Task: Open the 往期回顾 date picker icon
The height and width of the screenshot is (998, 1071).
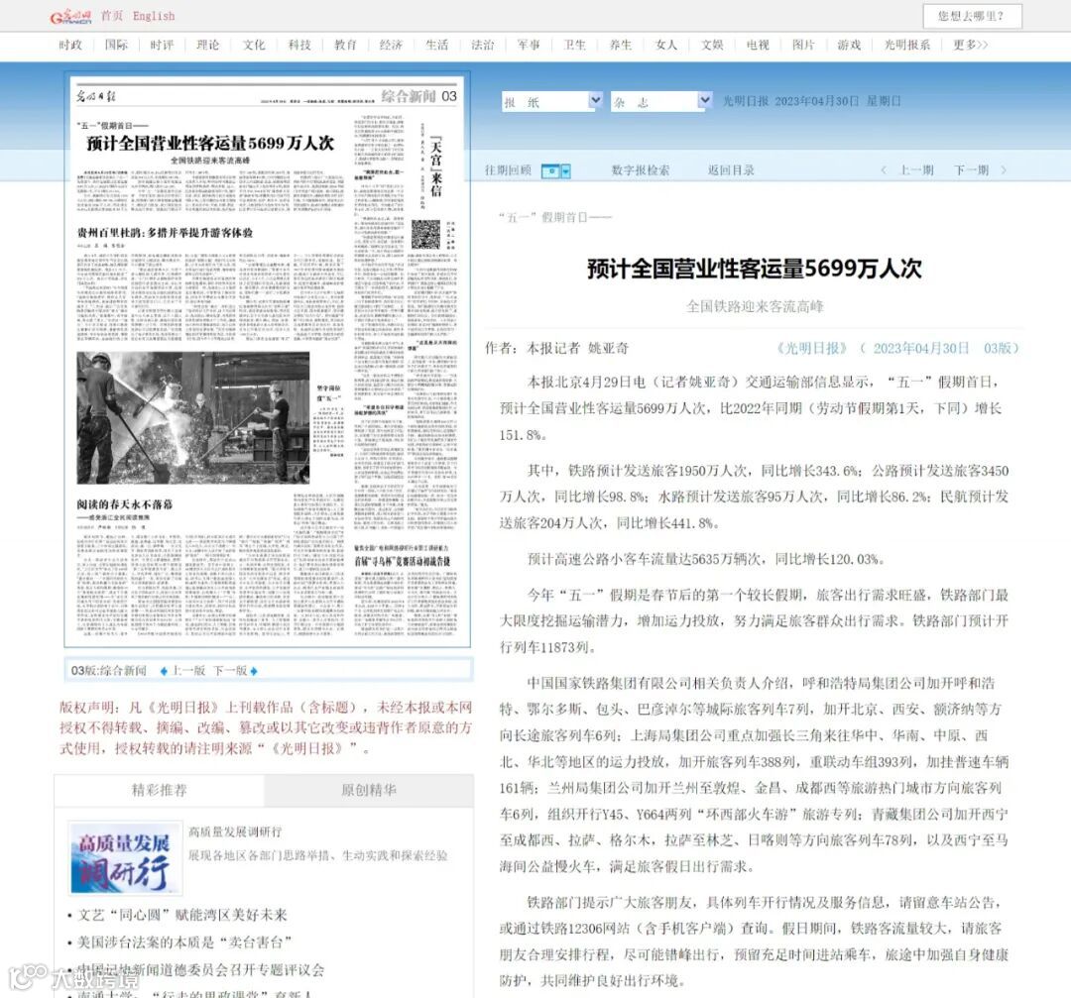Action: click(555, 170)
